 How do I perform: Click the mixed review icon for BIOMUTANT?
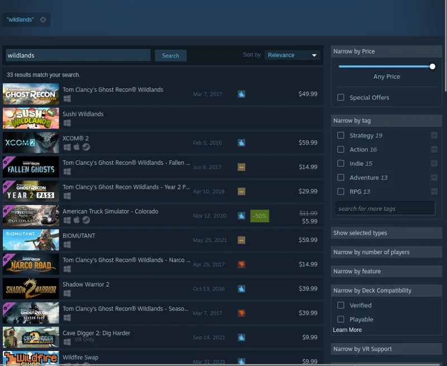tap(241, 240)
